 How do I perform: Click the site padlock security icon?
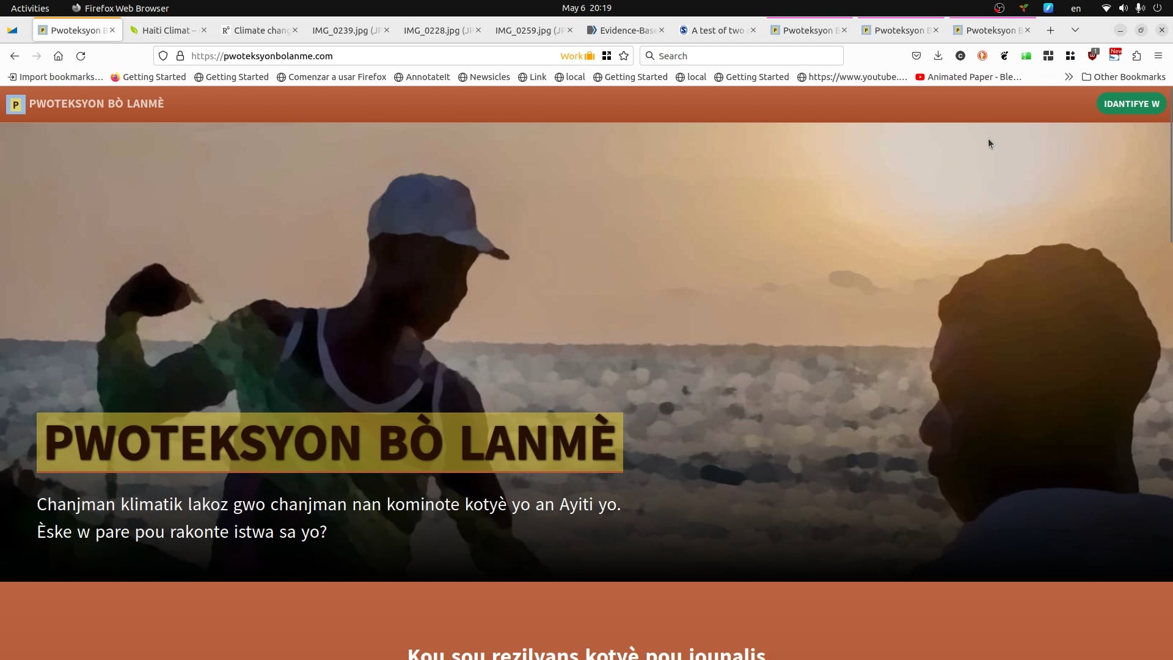point(180,56)
